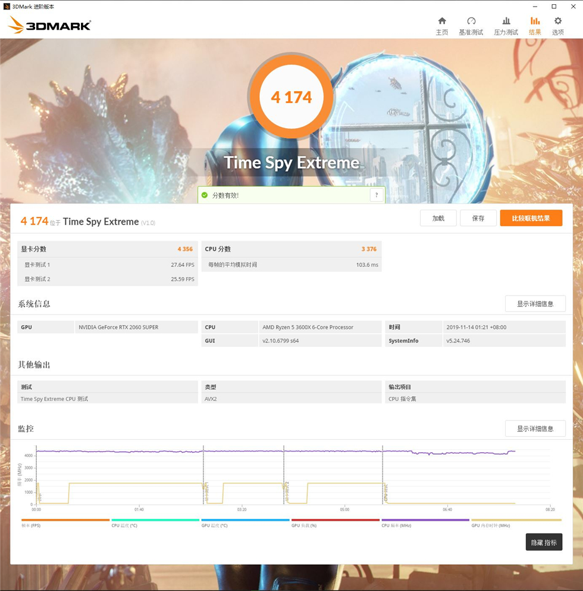
Task: Save the result with 保存 button
Action: (478, 218)
